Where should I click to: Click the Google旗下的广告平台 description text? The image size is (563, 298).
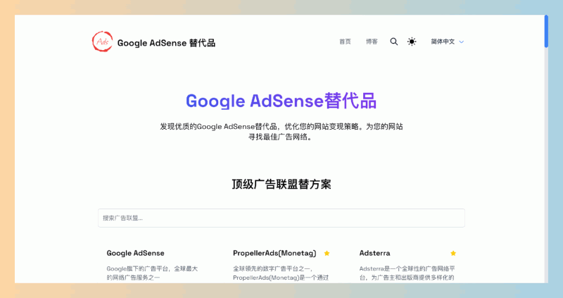click(x=152, y=273)
